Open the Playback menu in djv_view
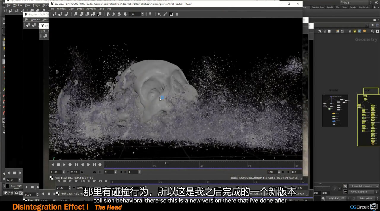This screenshot has width=380, height=211. tap(91, 9)
